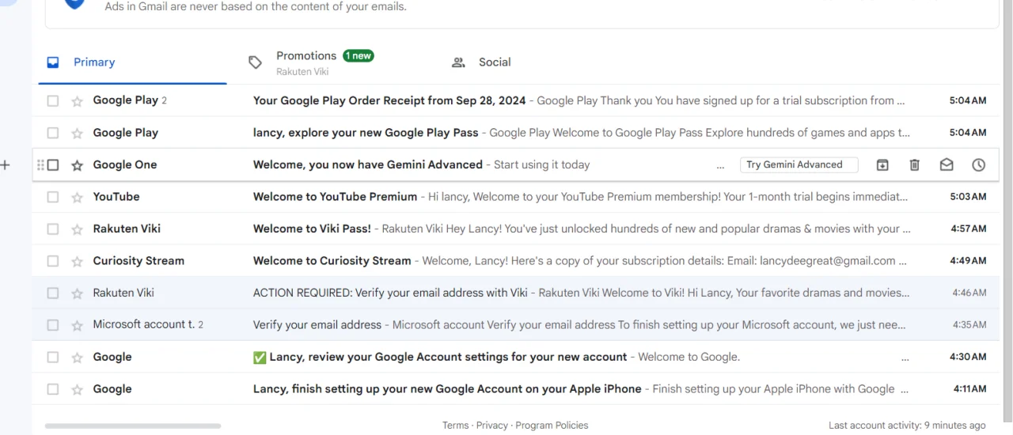Viewport: 1013px width, 435px height.
Task: Click the horizontal scrollbar at bottom left
Action: click(133, 426)
